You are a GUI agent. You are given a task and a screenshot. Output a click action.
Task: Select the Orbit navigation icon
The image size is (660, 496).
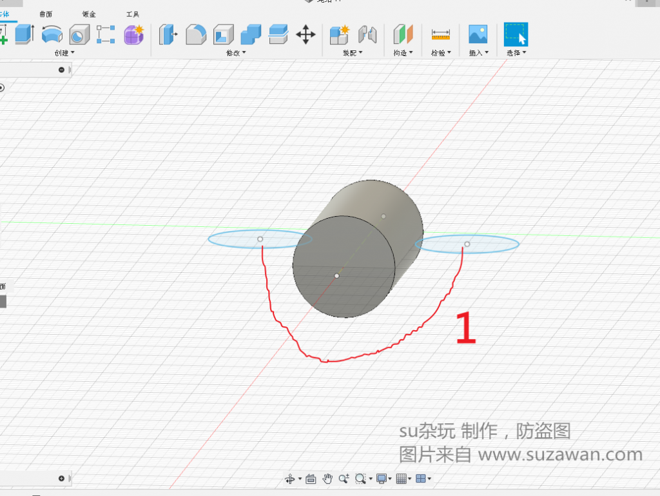[290, 479]
